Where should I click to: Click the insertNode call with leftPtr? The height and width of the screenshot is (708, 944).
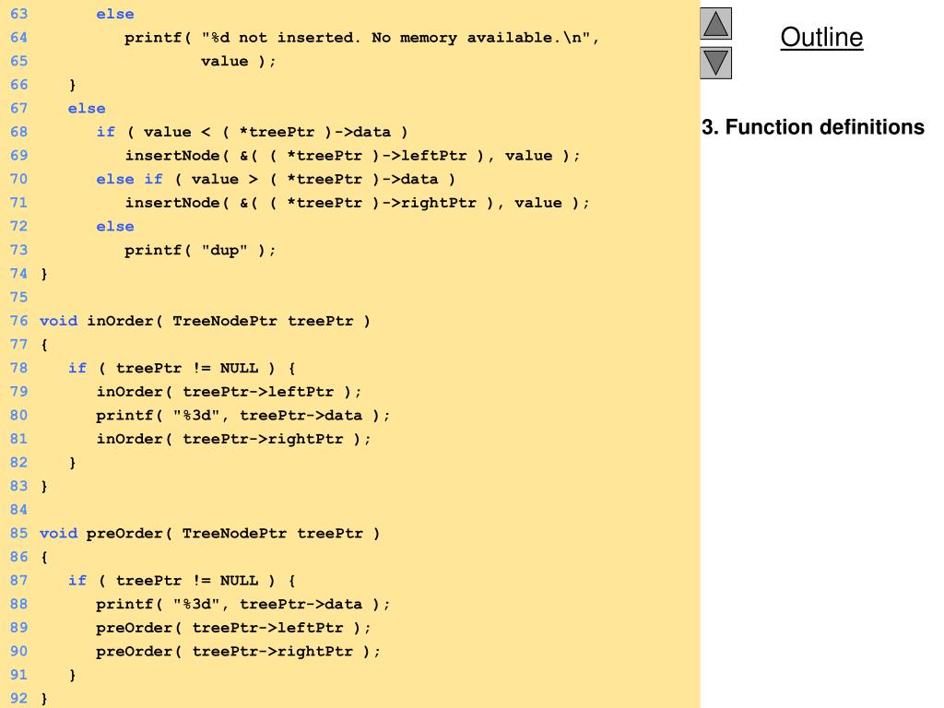pos(352,156)
